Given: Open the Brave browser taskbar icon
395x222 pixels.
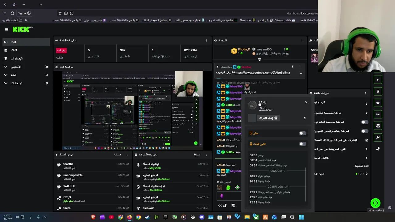Looking at the screenshot, I should tap(93, 217).
